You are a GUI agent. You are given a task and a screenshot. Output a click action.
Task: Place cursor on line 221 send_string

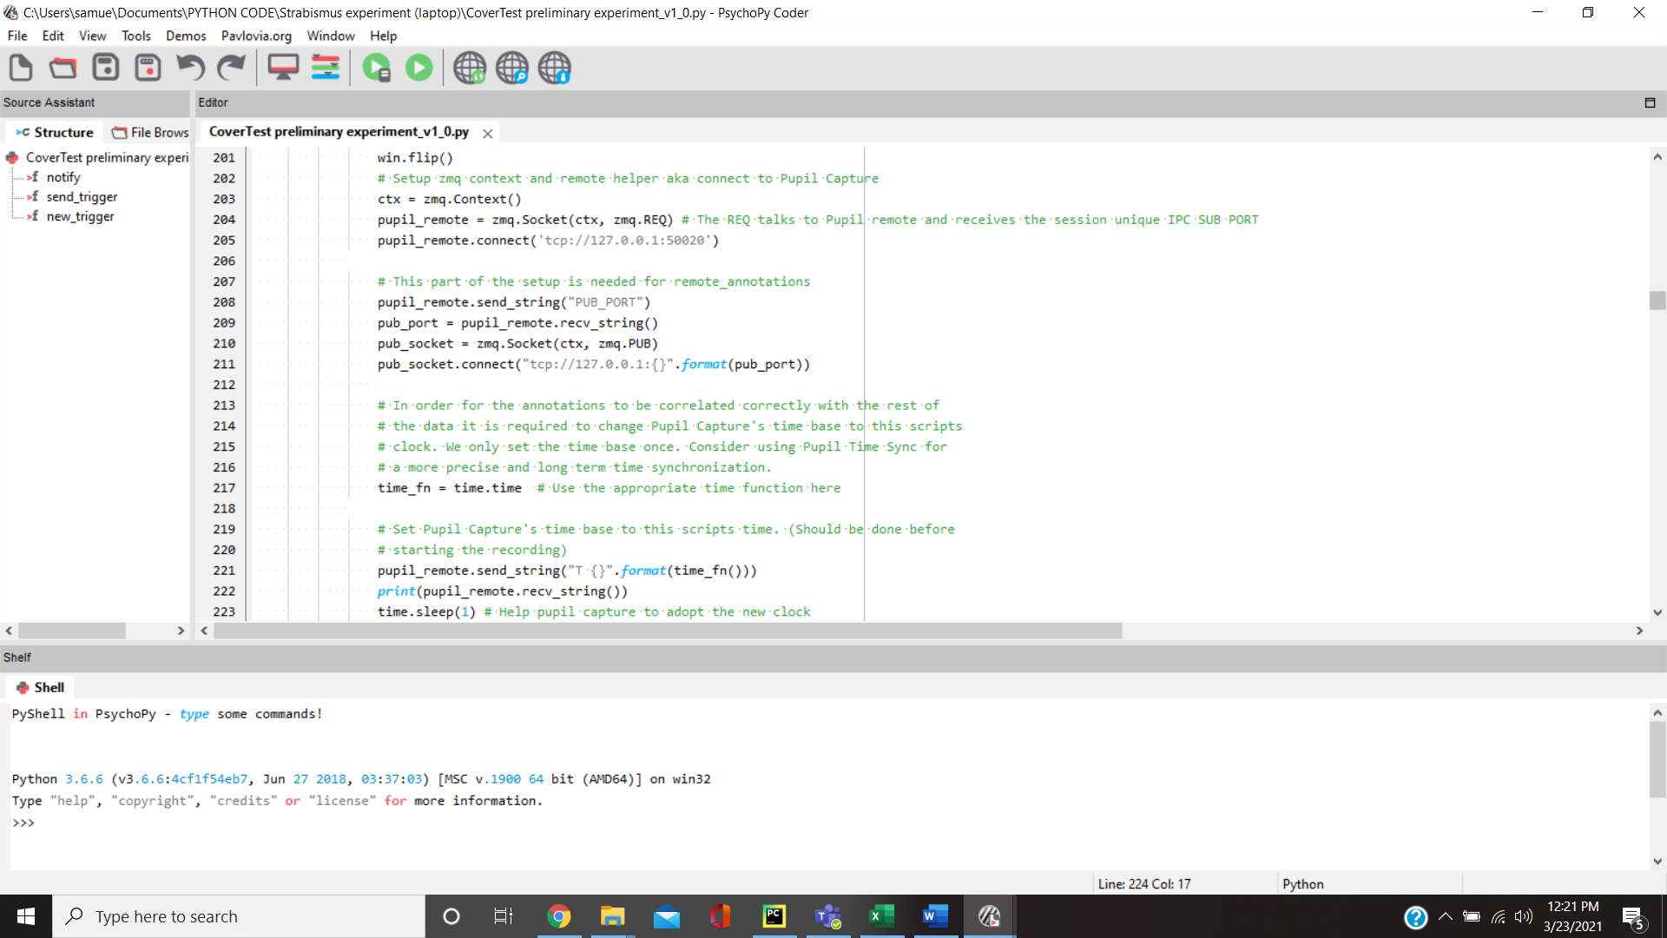click(567, 571)
